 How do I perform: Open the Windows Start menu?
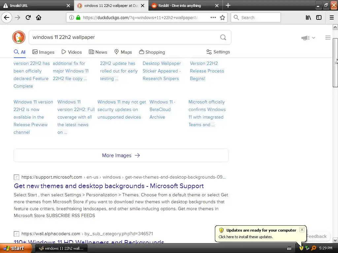pos(16,248)
